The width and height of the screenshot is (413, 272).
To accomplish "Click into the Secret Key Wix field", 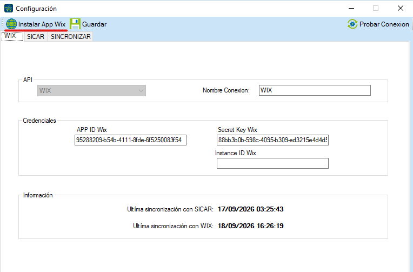I will [272, 140].
